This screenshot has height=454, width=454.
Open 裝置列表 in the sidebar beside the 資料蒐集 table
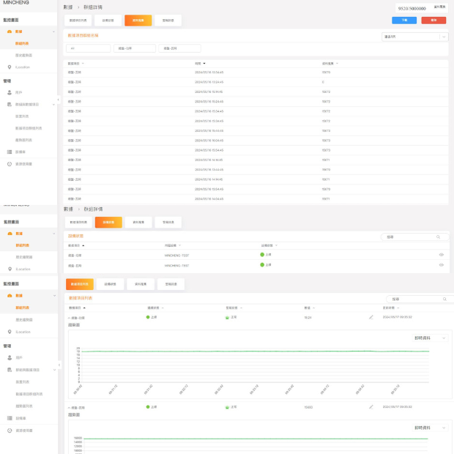click(x=22, y=116)
